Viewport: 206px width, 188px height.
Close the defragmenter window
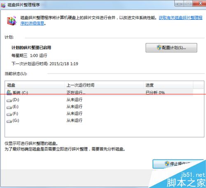(x=200, y=3)
